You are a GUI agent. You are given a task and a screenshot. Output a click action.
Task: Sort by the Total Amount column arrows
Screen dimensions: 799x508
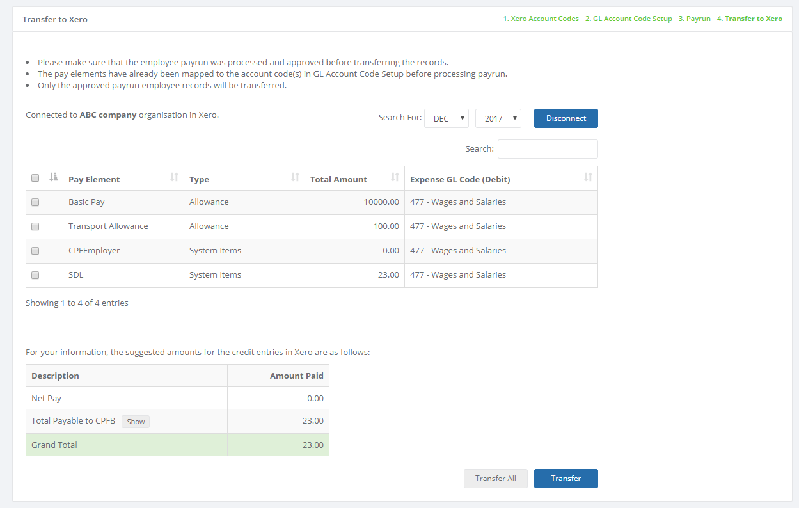(x=395, y=177)
